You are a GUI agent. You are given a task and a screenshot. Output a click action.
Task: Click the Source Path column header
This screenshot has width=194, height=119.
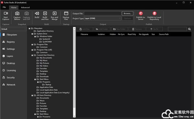164,34
